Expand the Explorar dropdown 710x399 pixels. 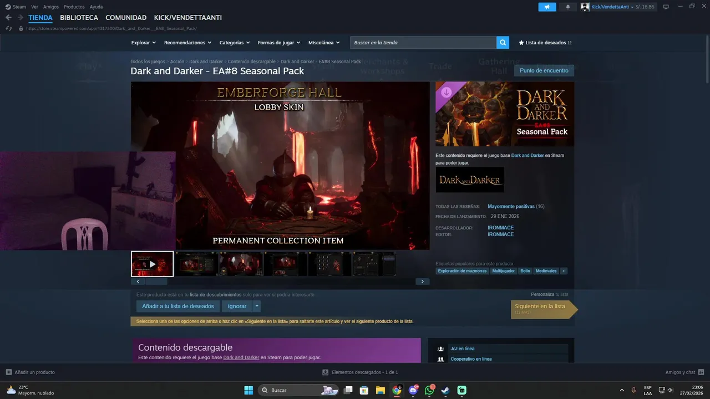(x=144, y=43)
